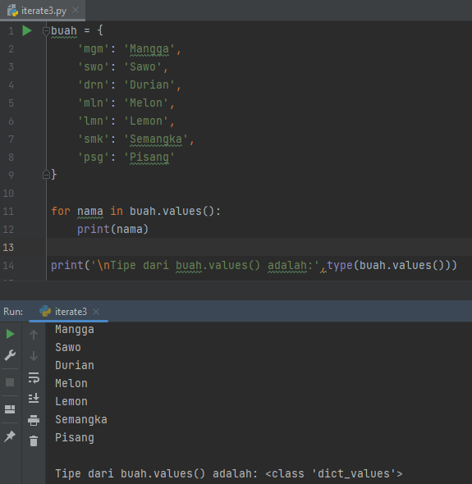Place cursor on empty line 13

click(259, 247)
